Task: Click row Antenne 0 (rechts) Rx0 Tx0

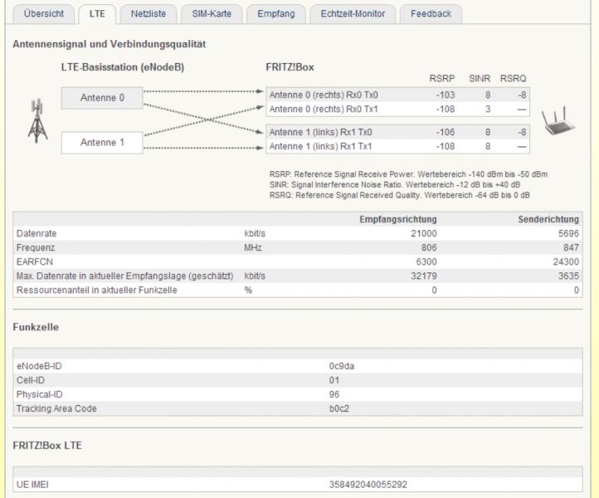Action: click(x=397, y=95)
